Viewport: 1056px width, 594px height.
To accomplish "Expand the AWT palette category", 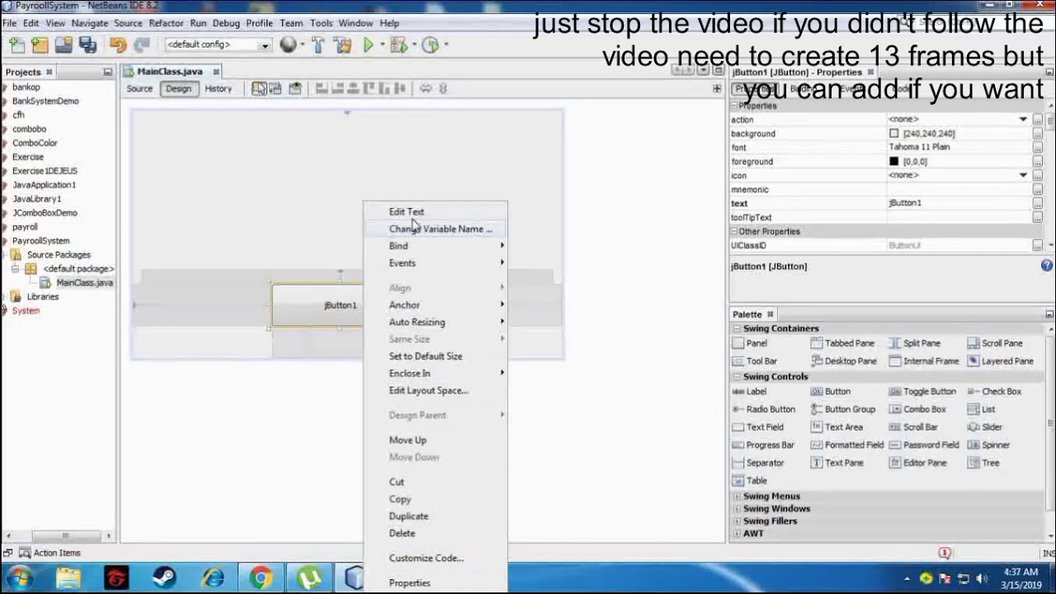I will (736, 534).
